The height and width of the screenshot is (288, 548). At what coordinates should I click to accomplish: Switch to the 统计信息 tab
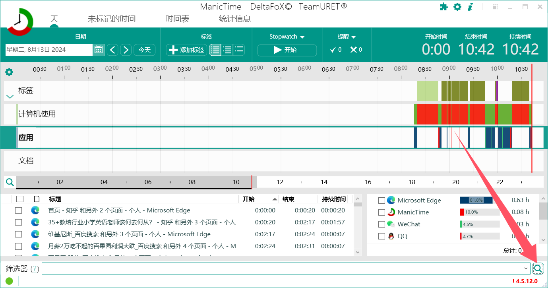(235, 19)
